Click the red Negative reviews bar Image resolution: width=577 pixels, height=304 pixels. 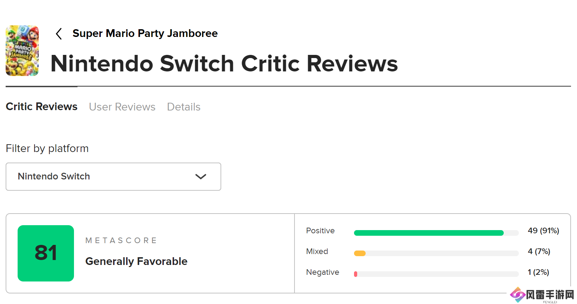(356, 274)
